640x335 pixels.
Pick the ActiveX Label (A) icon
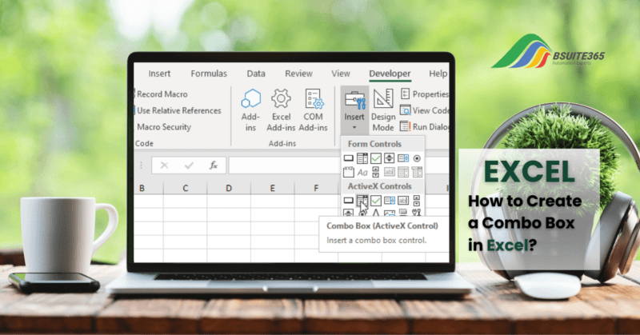coord(376,213)
